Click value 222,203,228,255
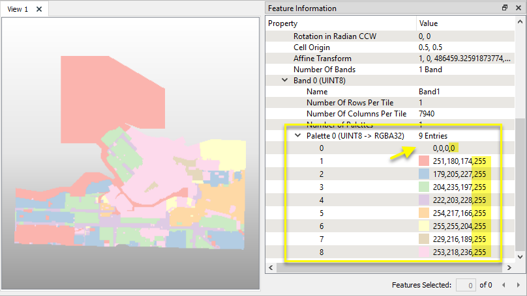Viewport: 527px width, 296px height. [x=459, y=200]
